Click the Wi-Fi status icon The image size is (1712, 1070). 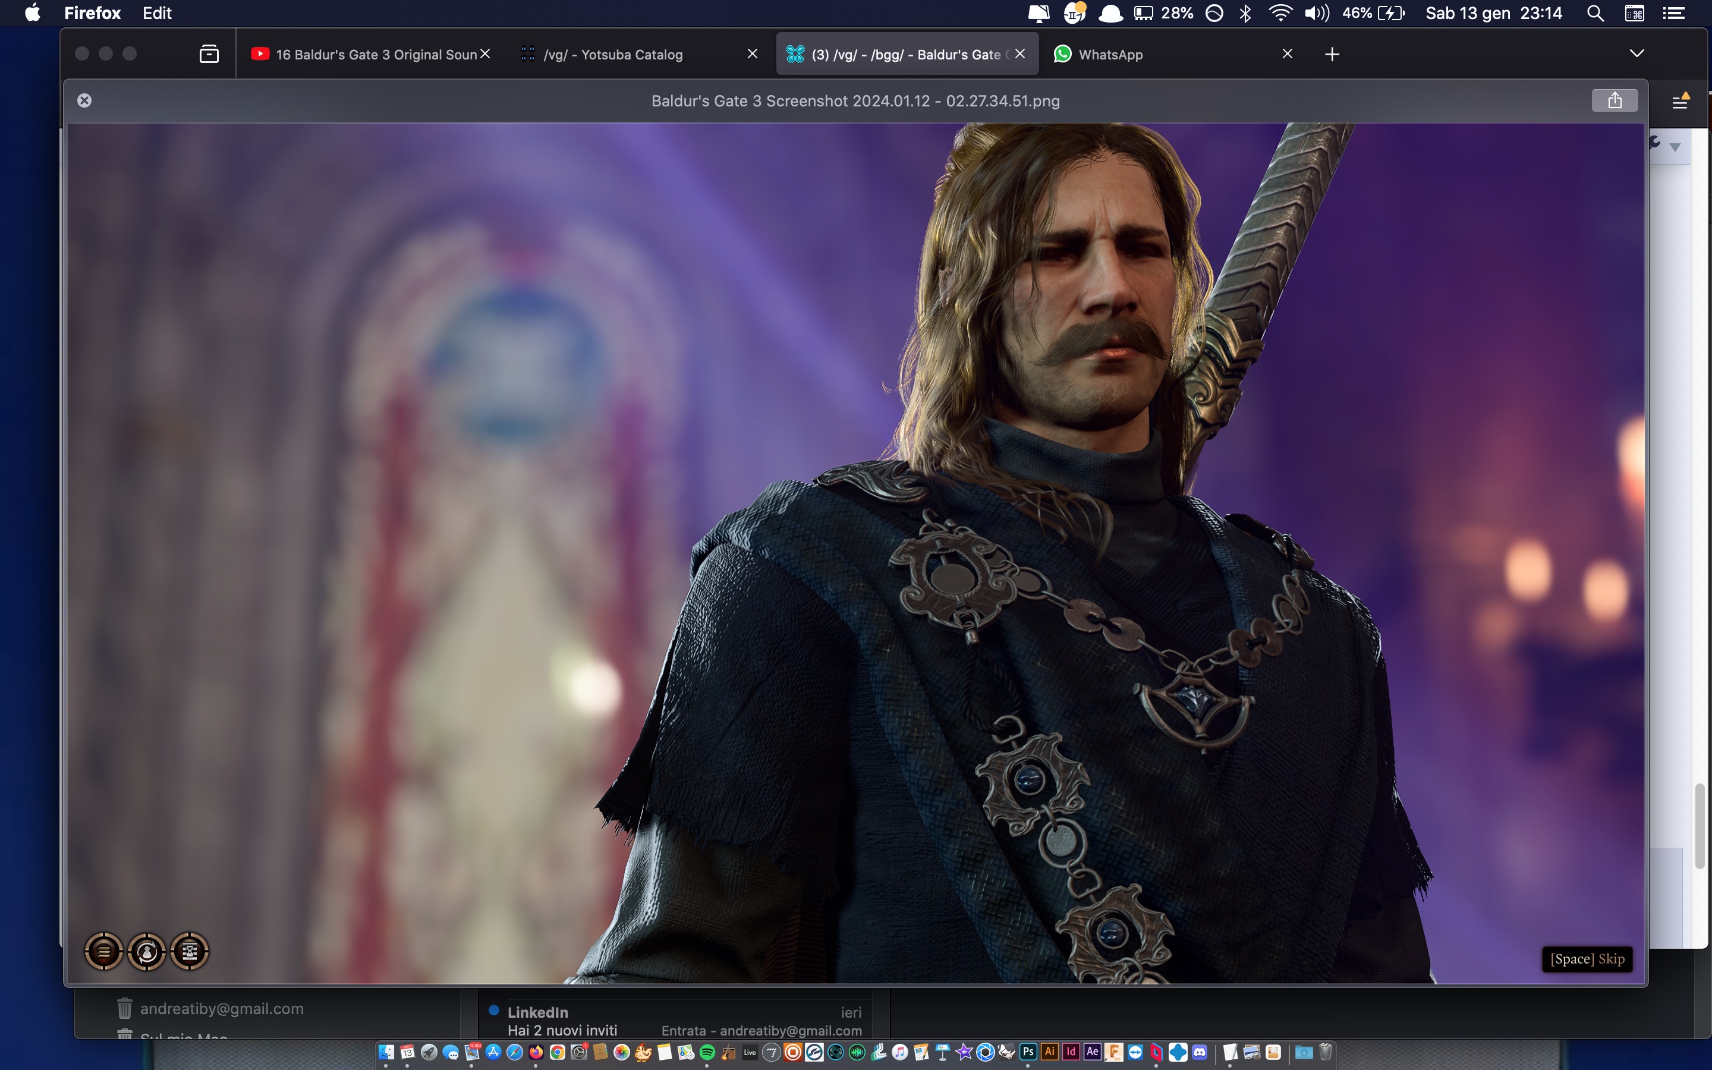pos(1280,12)
